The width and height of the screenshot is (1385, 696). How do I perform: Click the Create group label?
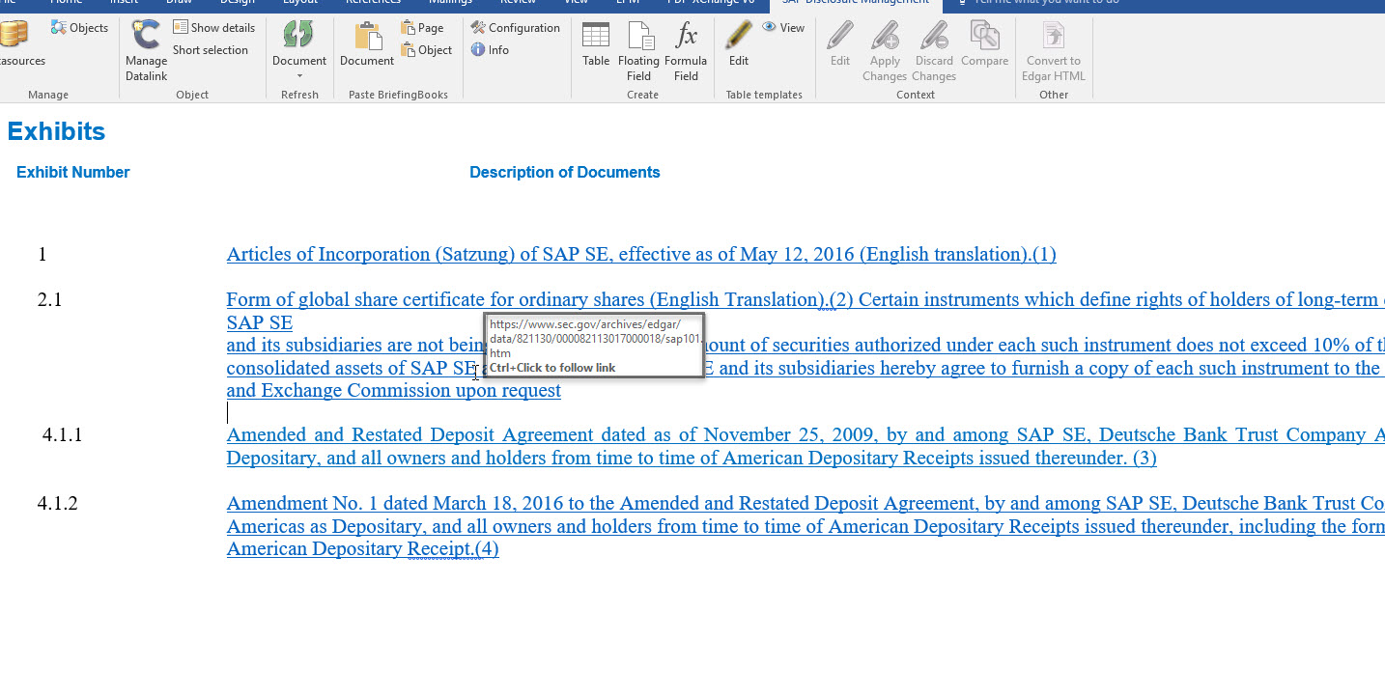(642, 95)
